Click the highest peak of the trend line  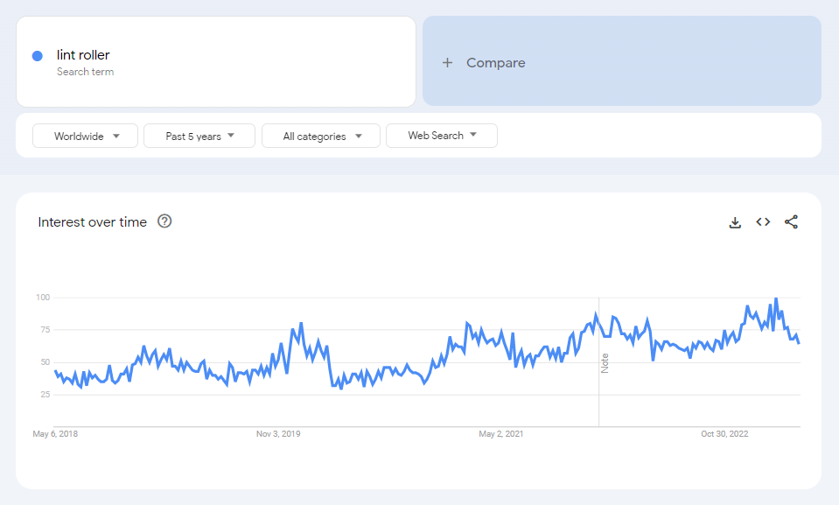pos(776,298)
